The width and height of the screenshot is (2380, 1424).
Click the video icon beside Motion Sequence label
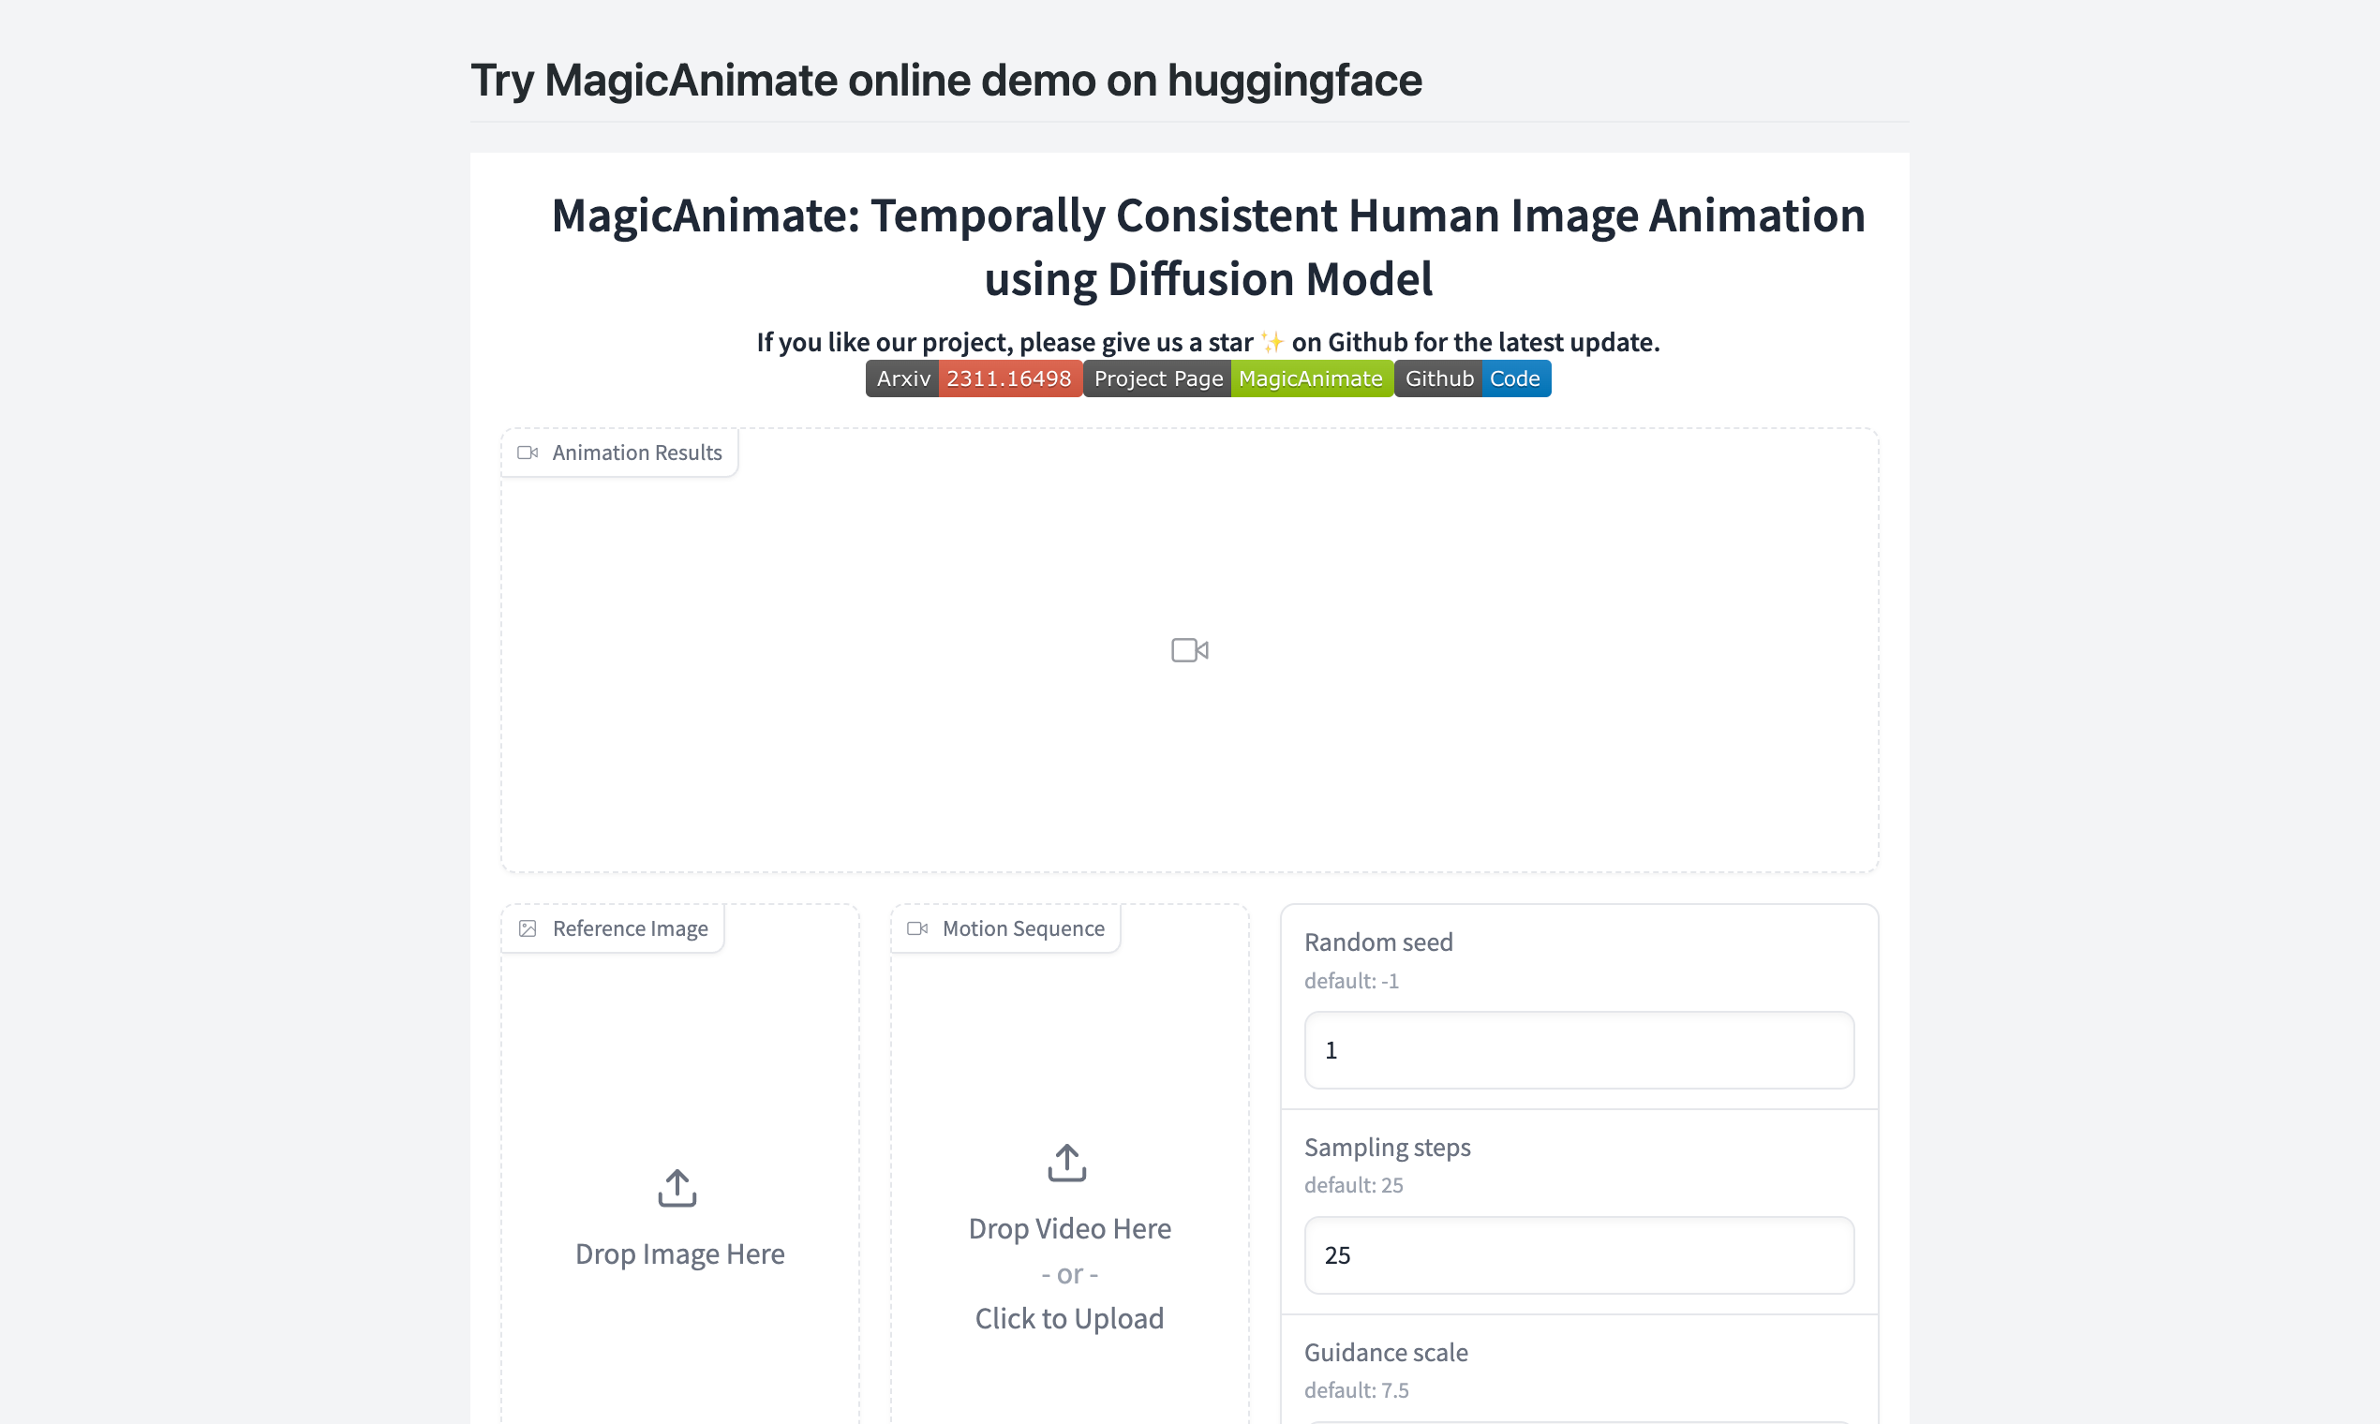(x=917, y=928)
